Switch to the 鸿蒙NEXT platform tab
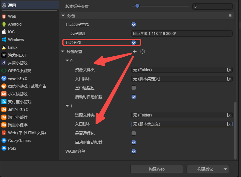The height and width of the screenshot is (177, 241). tap(17, 55)
